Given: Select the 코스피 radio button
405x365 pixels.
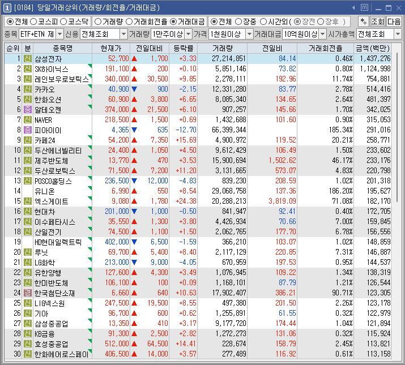Looking at the screenshot, I should tap(33, 22).
